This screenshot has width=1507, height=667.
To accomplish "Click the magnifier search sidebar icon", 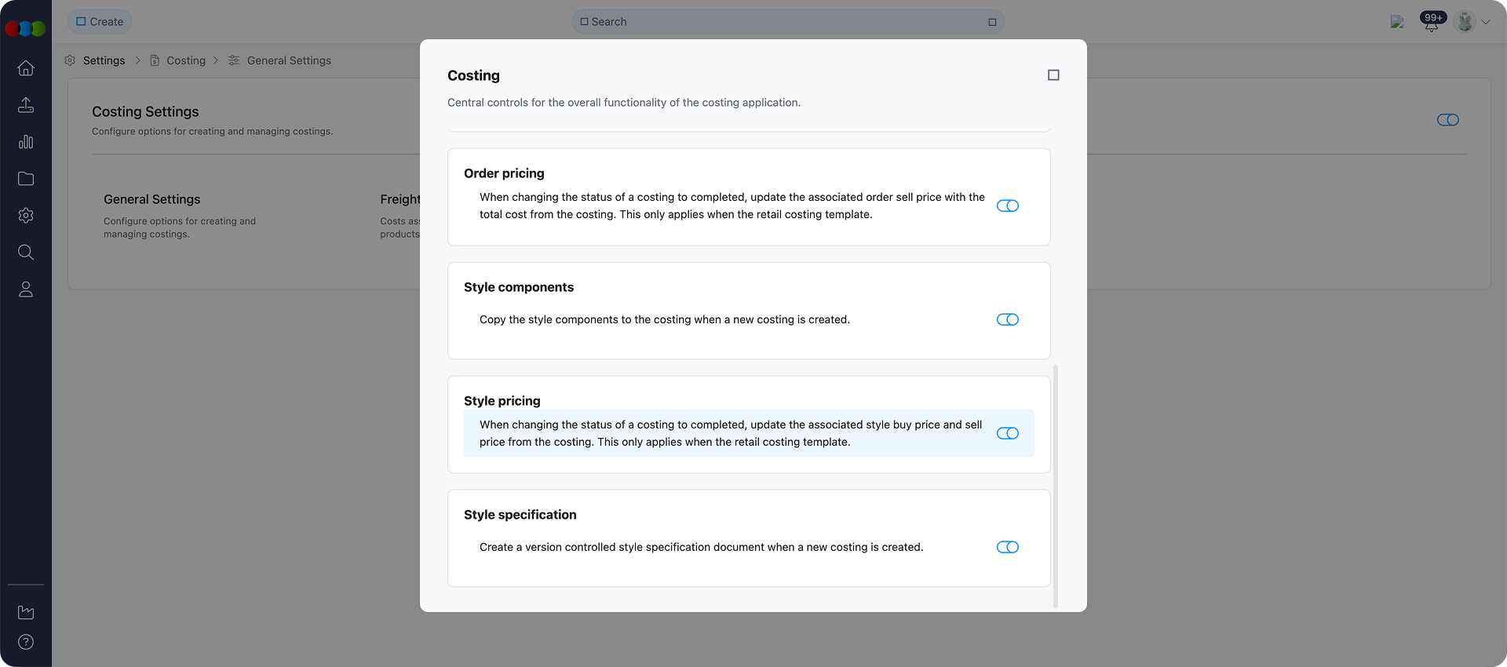I will (x=26, y=253).
